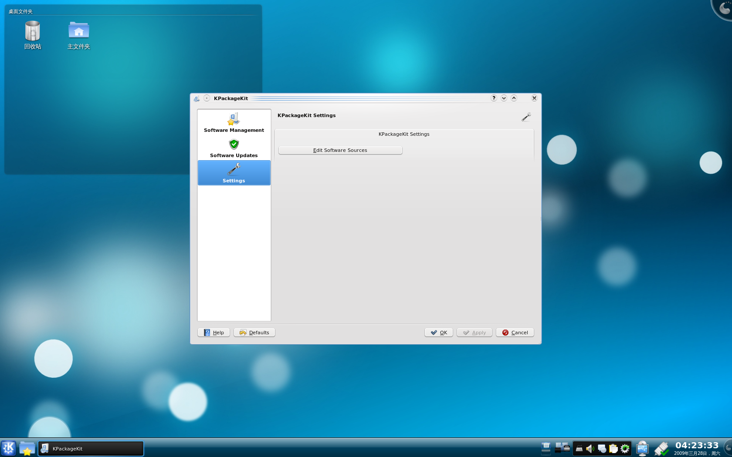Click the 桌面文件夹 folder view title
This screenshot has width=732, height=457.
tap(20, 12)
